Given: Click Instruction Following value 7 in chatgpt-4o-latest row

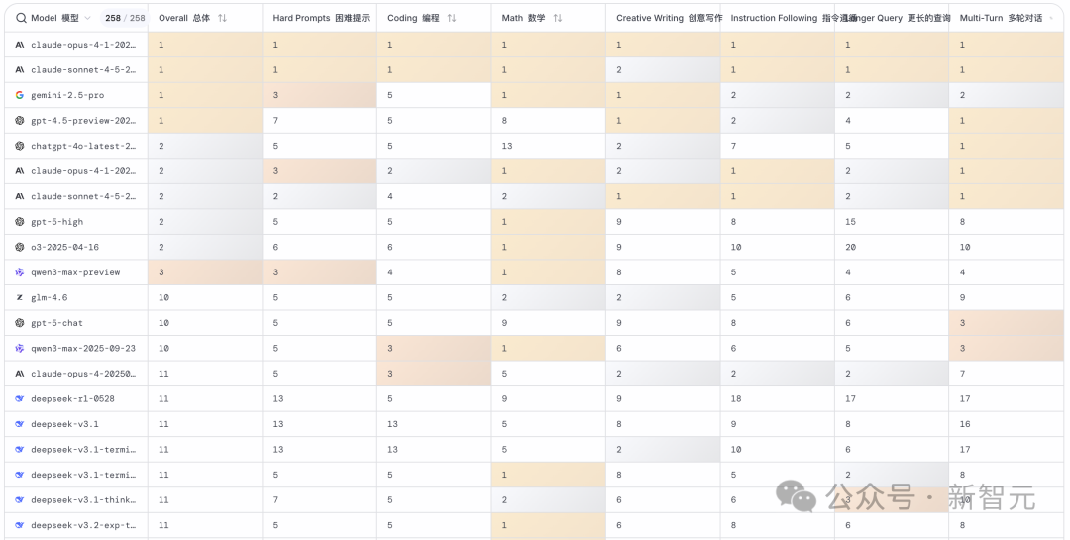Looking at the screenshot, I should [733, 146].
